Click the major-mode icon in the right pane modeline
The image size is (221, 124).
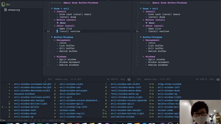(x=218, y=79)
